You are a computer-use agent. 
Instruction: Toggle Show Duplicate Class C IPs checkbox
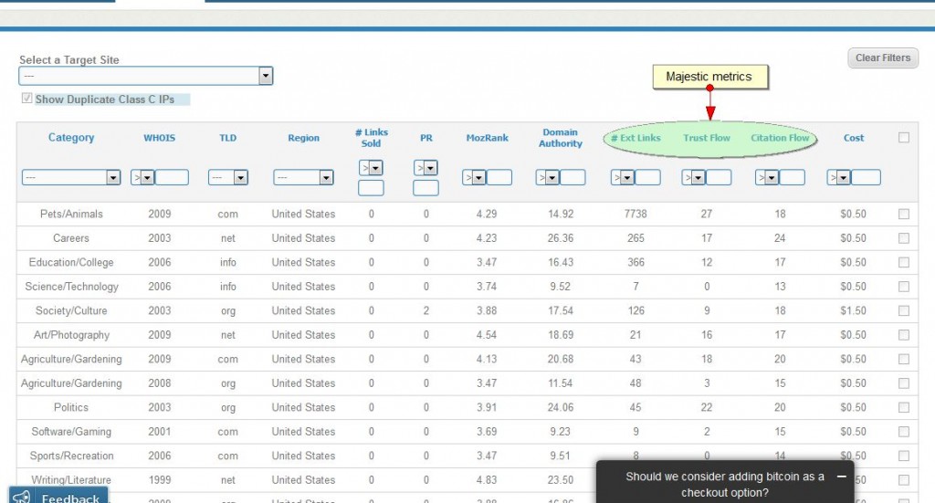26,99
